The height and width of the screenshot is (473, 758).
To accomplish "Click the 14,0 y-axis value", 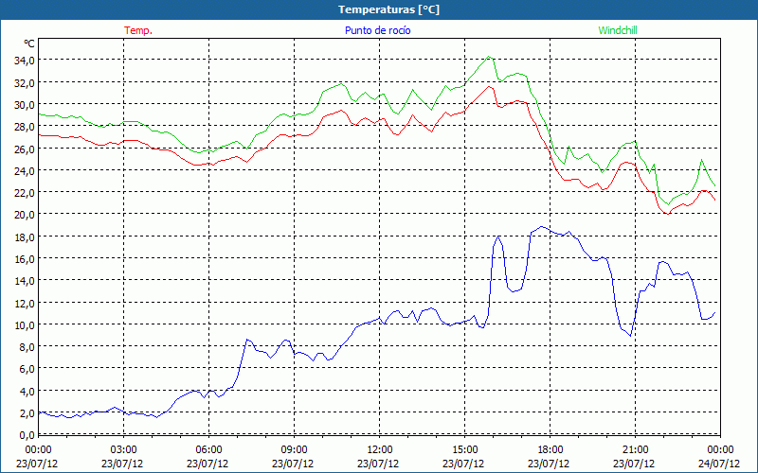I will pos(26,280).
